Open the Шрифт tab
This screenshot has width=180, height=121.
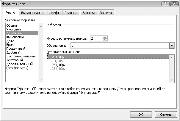[54, 13]
